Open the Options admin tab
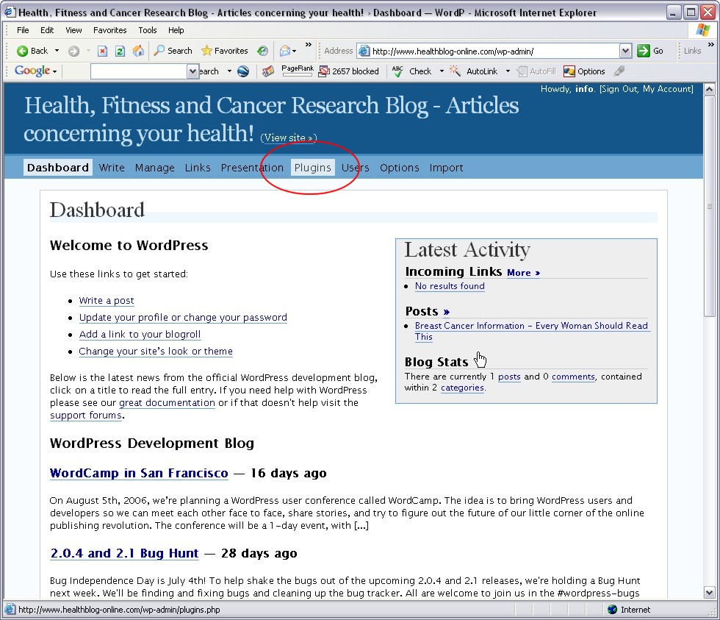Viewport: 720px width, 620px height. (400, 168)
